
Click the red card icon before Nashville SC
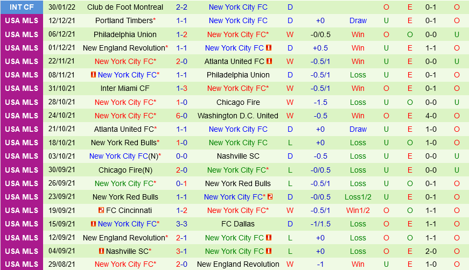101,251
